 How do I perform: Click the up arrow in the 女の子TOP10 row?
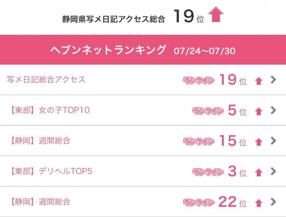pyautogui.click(x=259, y=111)
